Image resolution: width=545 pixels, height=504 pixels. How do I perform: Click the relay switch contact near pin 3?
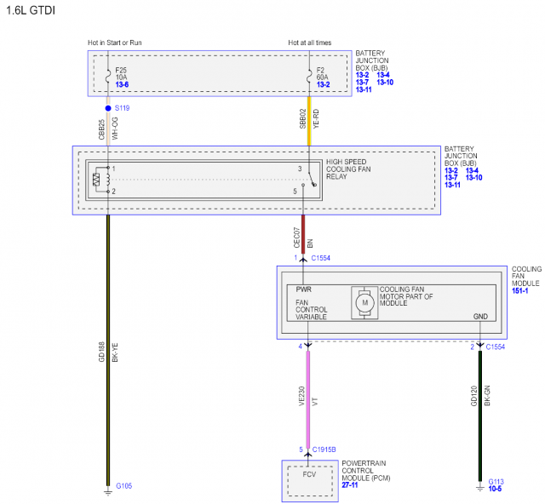(x=313, y=180)
